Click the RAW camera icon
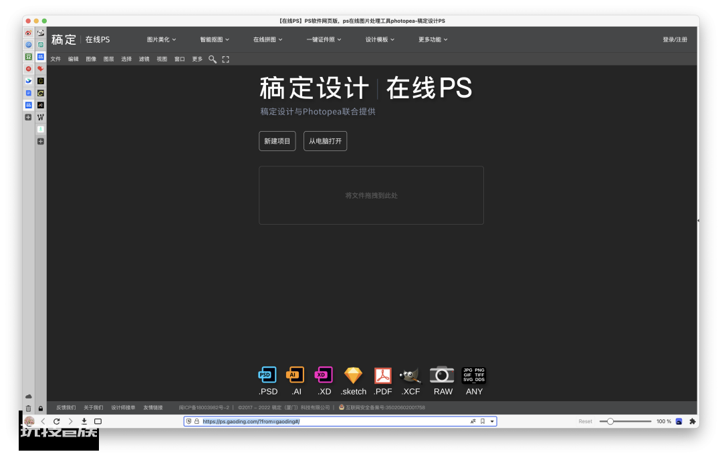The image size is (722, 458). click(x=442, y=374)
